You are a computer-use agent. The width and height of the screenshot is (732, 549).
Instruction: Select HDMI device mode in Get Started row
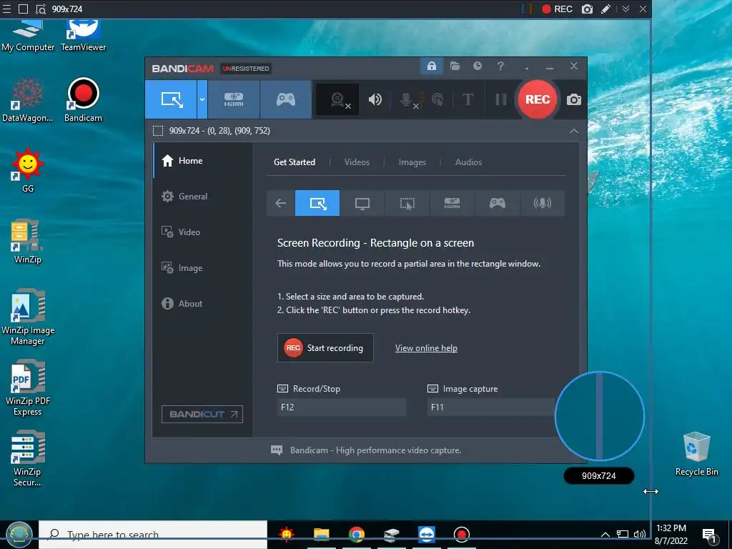coord(452,203)
